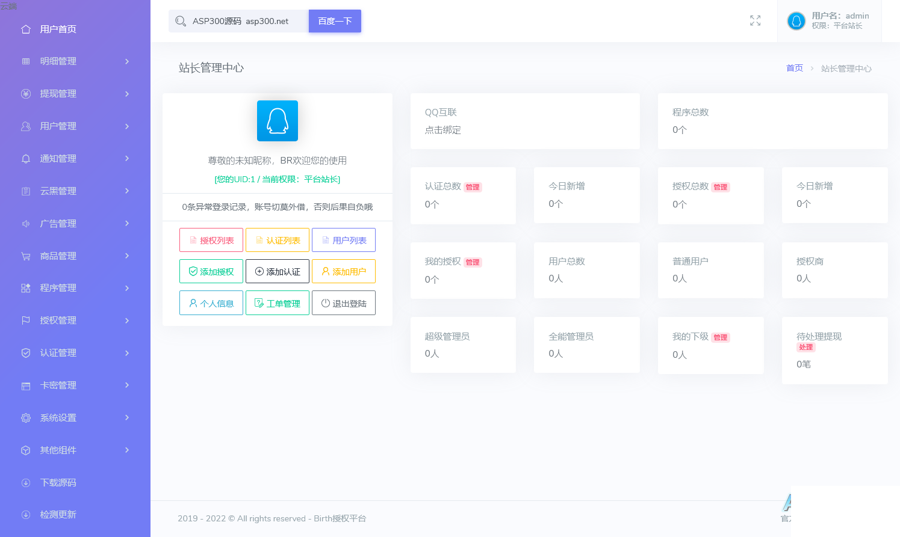Click the bell icon for 通知管理
900x537 pixels.
coord(26,159)
